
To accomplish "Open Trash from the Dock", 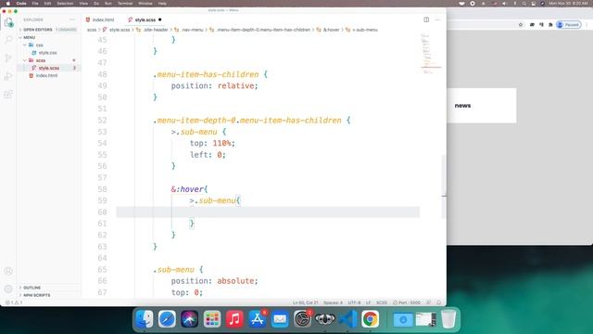I will 448,319.
